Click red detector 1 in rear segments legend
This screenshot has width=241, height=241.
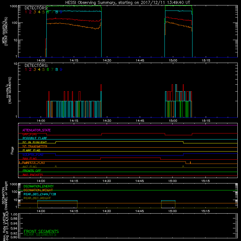tap(26, 70)
